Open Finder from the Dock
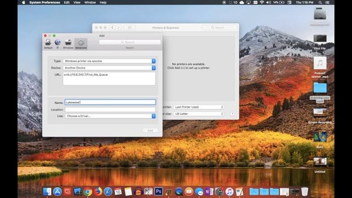This screenshot has height=198, width=352. point(47,191)
